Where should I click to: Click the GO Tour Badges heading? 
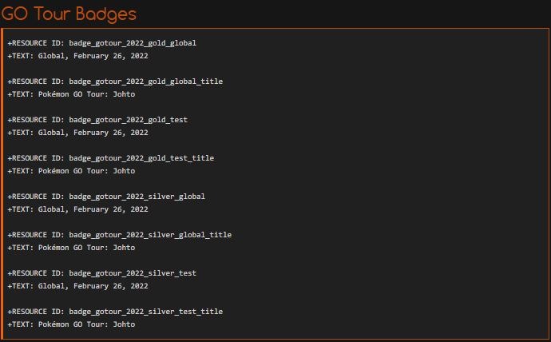pos(69,14)
